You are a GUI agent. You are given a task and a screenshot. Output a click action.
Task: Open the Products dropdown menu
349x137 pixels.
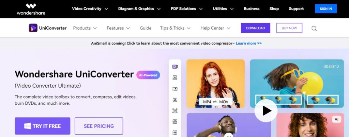click(x=85, y=28)
